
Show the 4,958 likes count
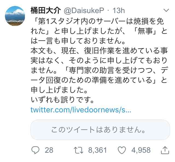tap(141, 150)
